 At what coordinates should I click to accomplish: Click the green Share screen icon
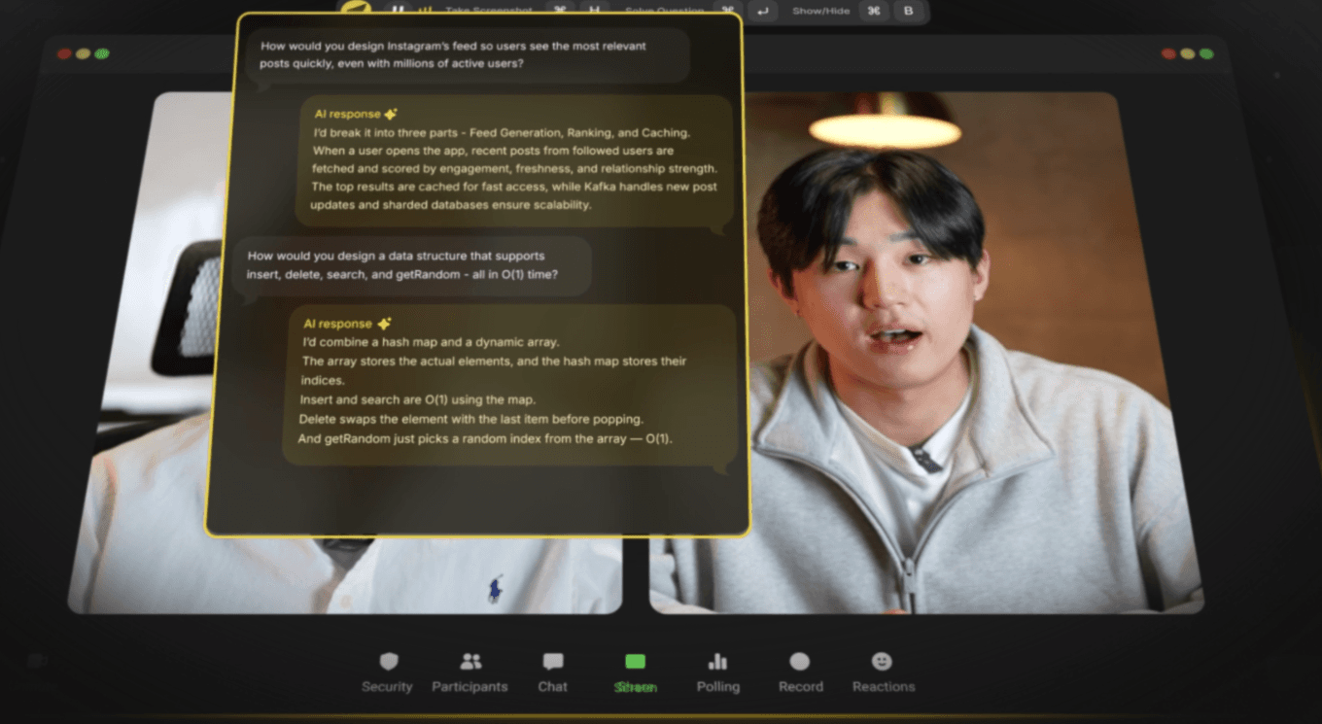coord(635,662)
